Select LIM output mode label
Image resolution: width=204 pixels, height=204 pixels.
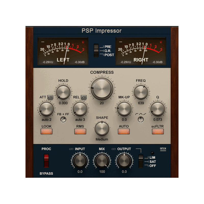click(152, 158)
